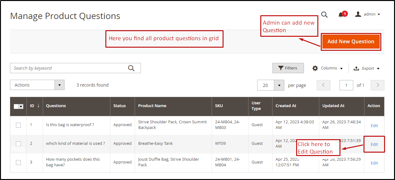Open the admin notifications bell
This screenshot has height=180, width=395.
tap(340, 15)
